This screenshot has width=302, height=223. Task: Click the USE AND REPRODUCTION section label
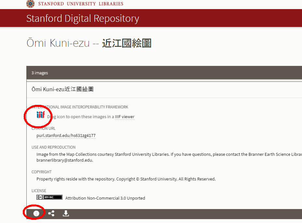click(54, 147)
